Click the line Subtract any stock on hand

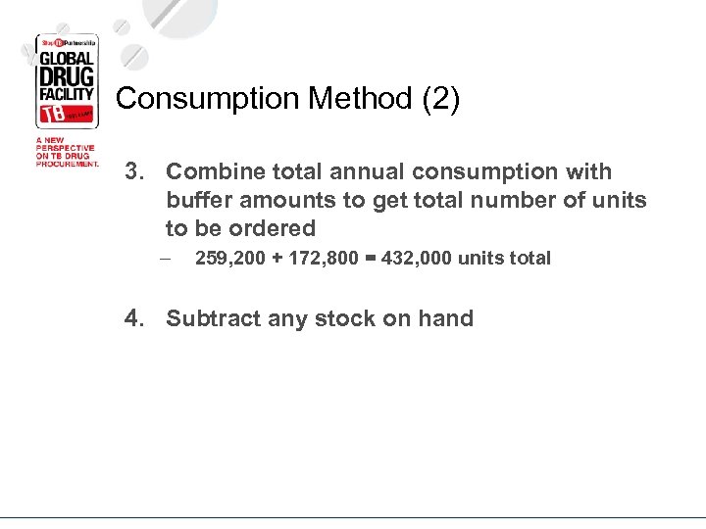click(320, 318)
